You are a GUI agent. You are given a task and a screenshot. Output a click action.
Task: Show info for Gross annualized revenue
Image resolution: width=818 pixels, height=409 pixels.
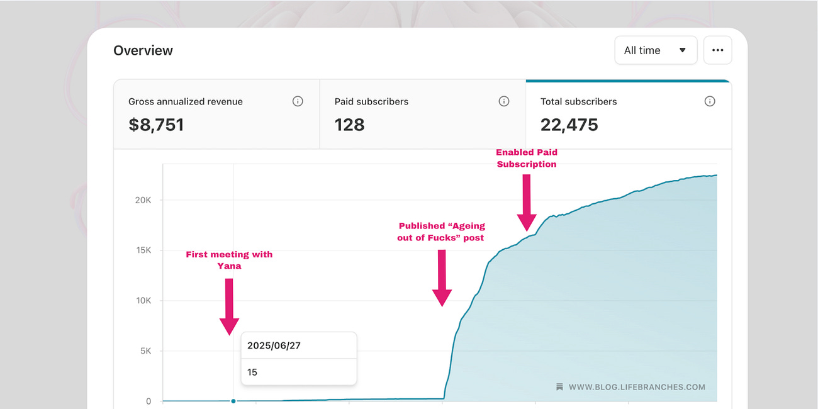(298, 101)
